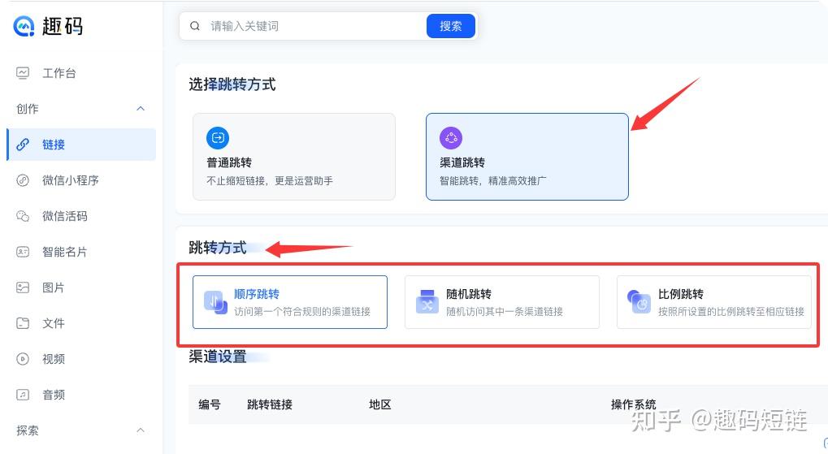Screen dimensions: 828x454
Task: Click the 微信活码 WeChat icon
Action: 23,216
